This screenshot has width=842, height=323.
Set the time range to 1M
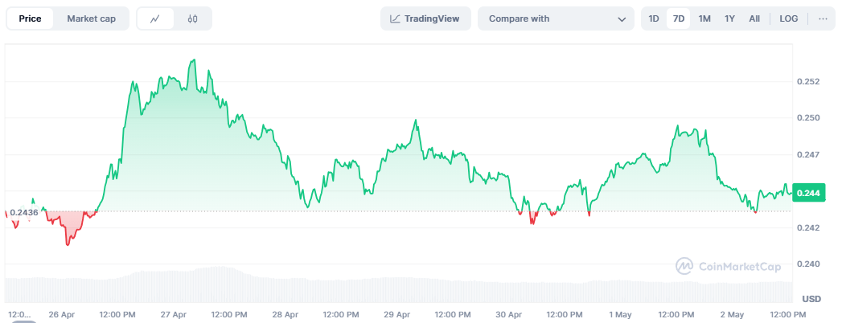[x=704, y=18]
